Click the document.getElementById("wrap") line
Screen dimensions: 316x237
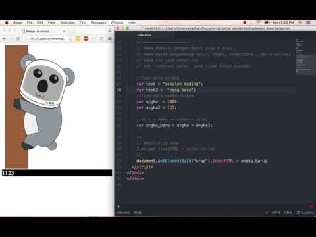(x=201, y=161)
